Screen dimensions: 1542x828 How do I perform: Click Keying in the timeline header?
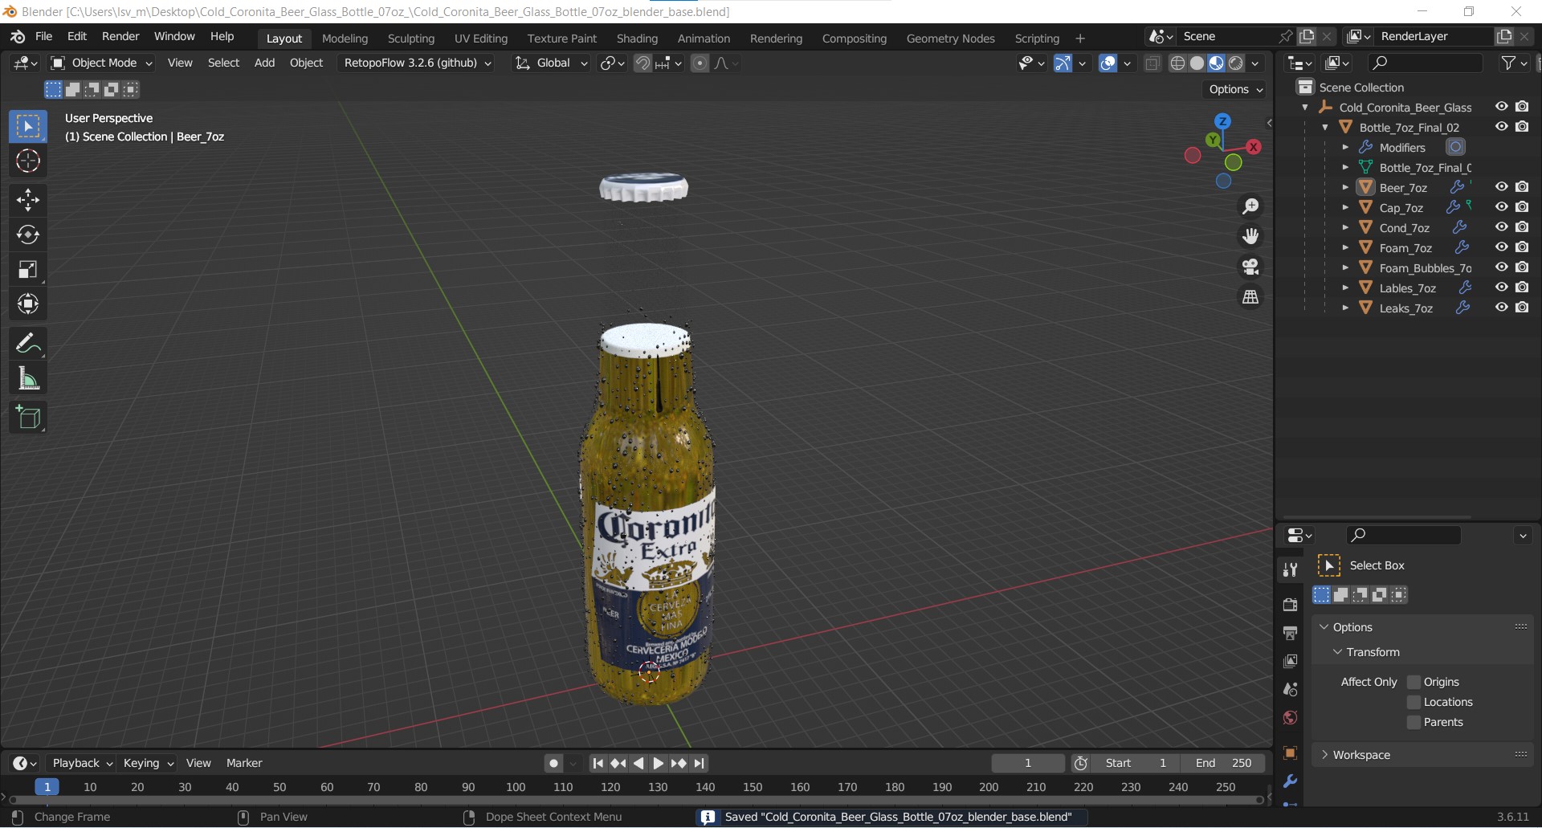(148, 763)
